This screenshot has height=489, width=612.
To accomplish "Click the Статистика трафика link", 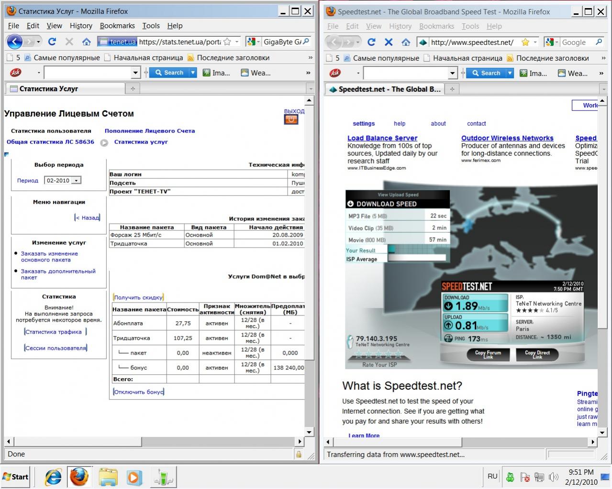I will pyautogui.click(x=54, y=332).
